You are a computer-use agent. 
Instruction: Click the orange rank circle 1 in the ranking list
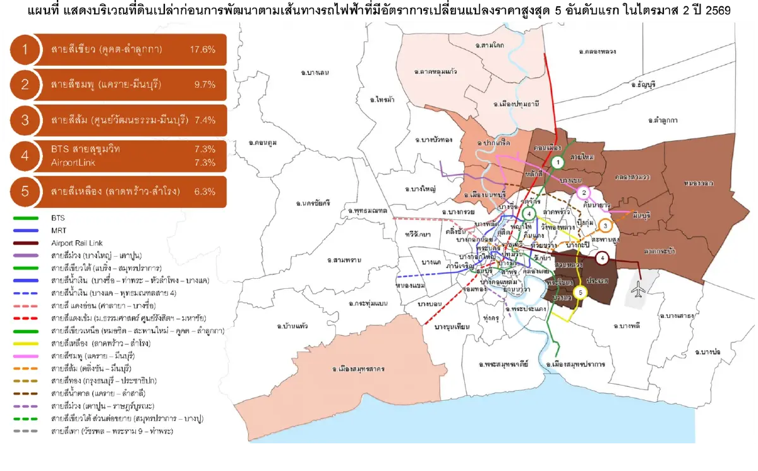[x=25, y=49]
